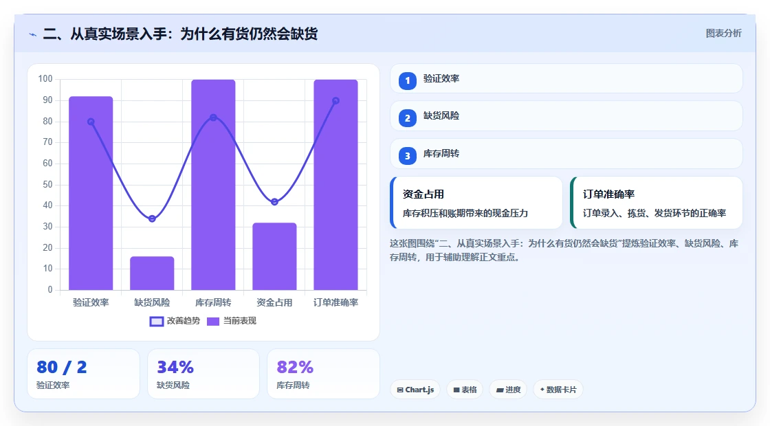Image resolution: width=770 pixels, height=426 pixels.
Task: Click the 表格 tag chip
Action: coord(465,390)
